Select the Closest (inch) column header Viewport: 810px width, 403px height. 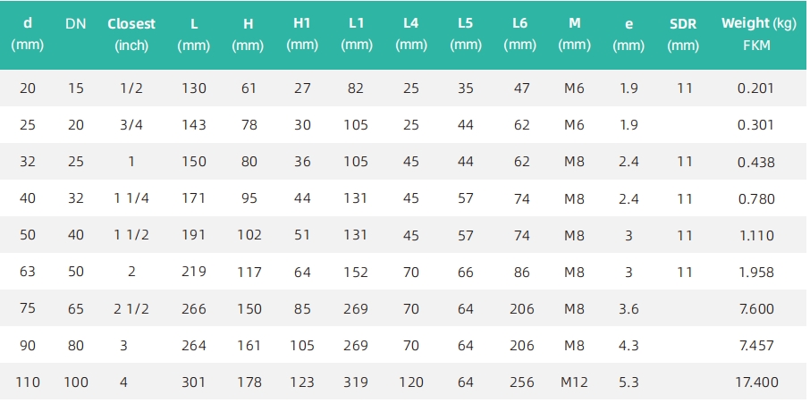(131, 35)
